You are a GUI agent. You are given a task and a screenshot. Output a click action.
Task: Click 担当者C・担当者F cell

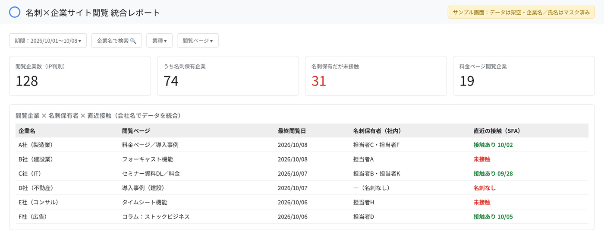click(376, 145)
